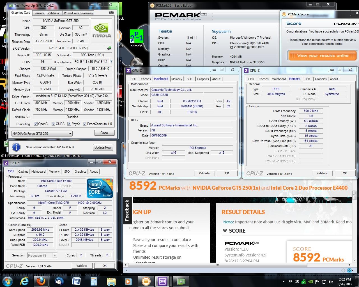Screen dimensions: 359x287
Task: Toggle the DirectCompute 4.0 checkbox
Action: pos(84,124)
